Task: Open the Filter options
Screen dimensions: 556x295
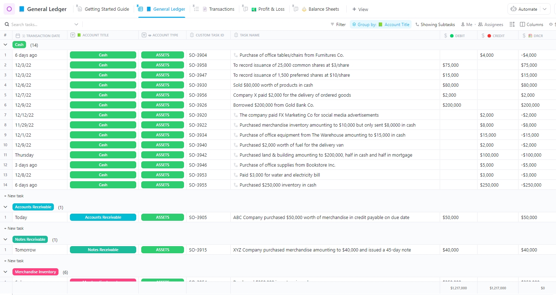Action: [338, 24]
